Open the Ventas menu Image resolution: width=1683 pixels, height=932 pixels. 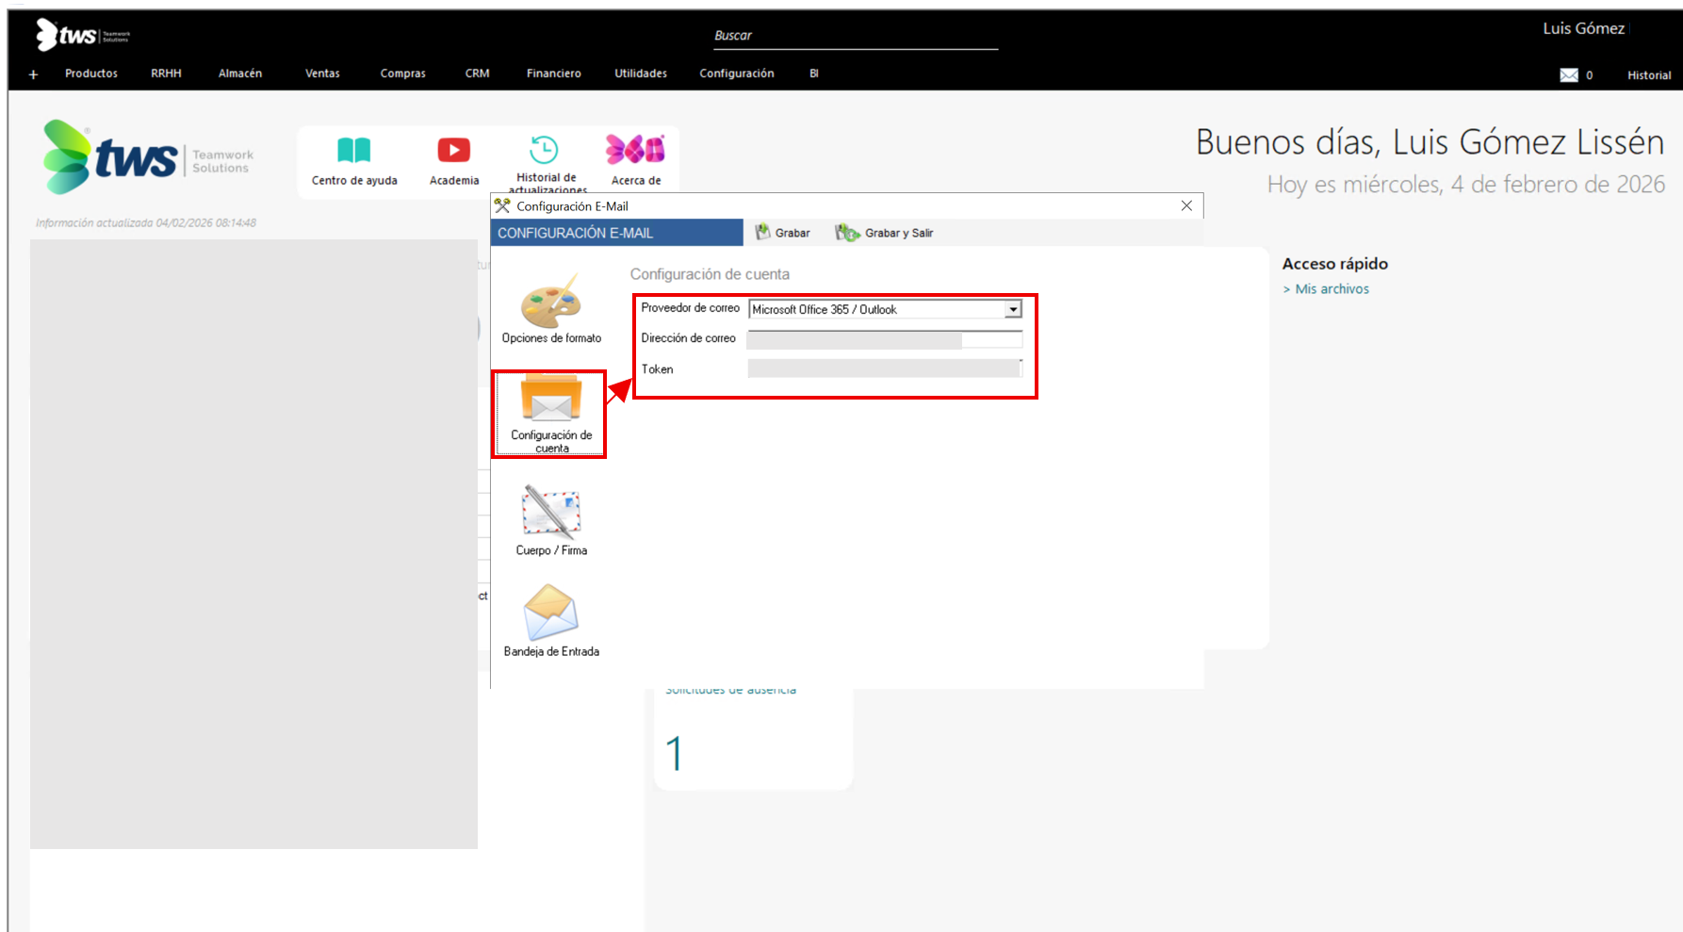pos(322,74)
